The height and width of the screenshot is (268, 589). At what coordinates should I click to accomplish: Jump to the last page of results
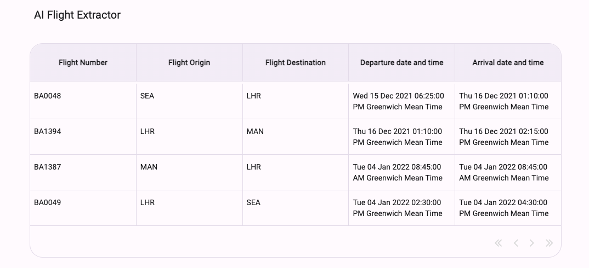click(549, 243)
